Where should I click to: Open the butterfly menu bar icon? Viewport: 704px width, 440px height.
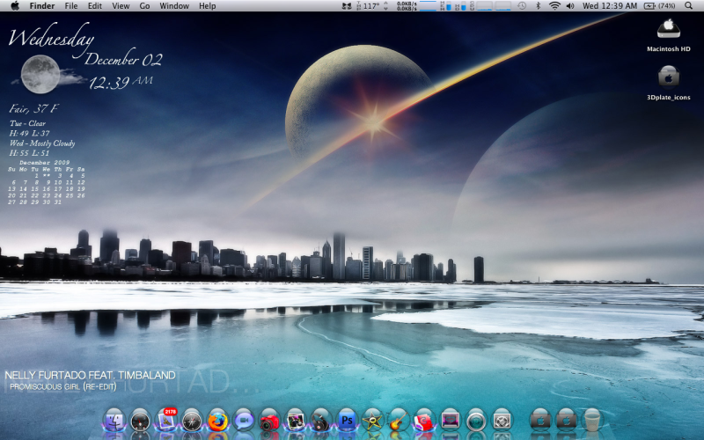pos(346,6)
